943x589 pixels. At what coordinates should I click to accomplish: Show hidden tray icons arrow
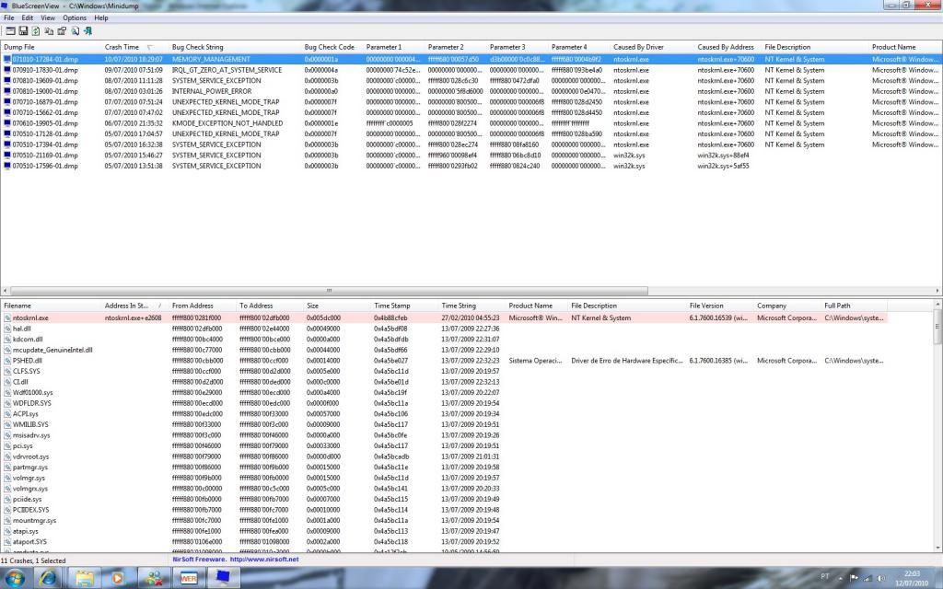click(x=840, y=578)
